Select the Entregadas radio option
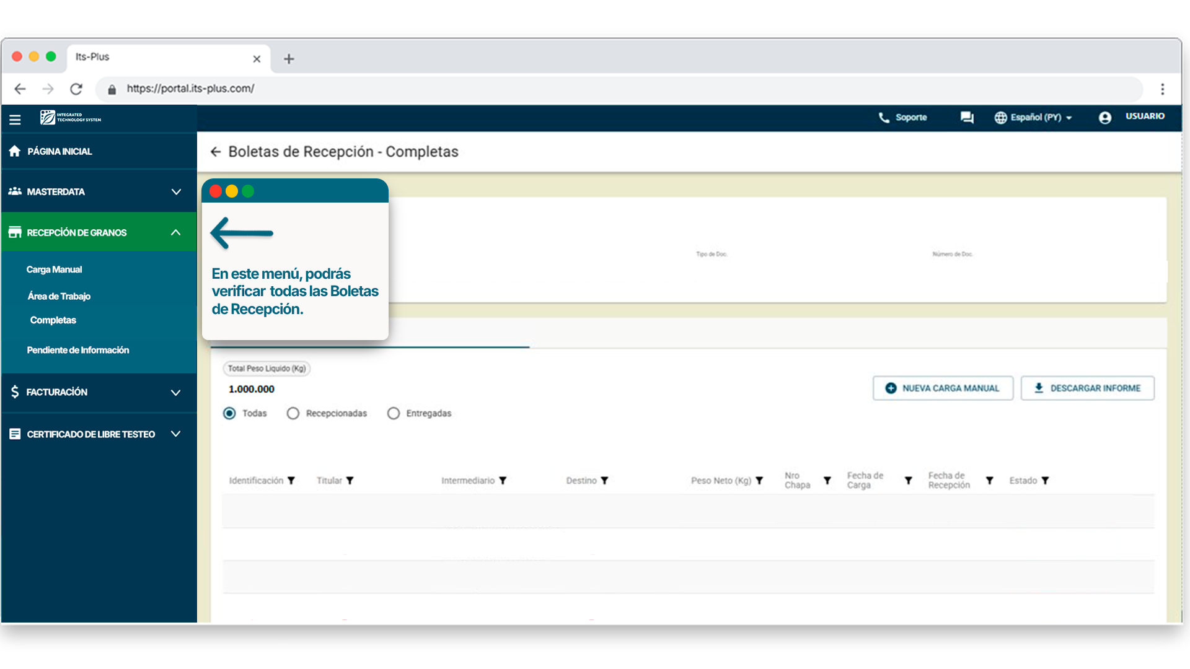 (394, 413)
